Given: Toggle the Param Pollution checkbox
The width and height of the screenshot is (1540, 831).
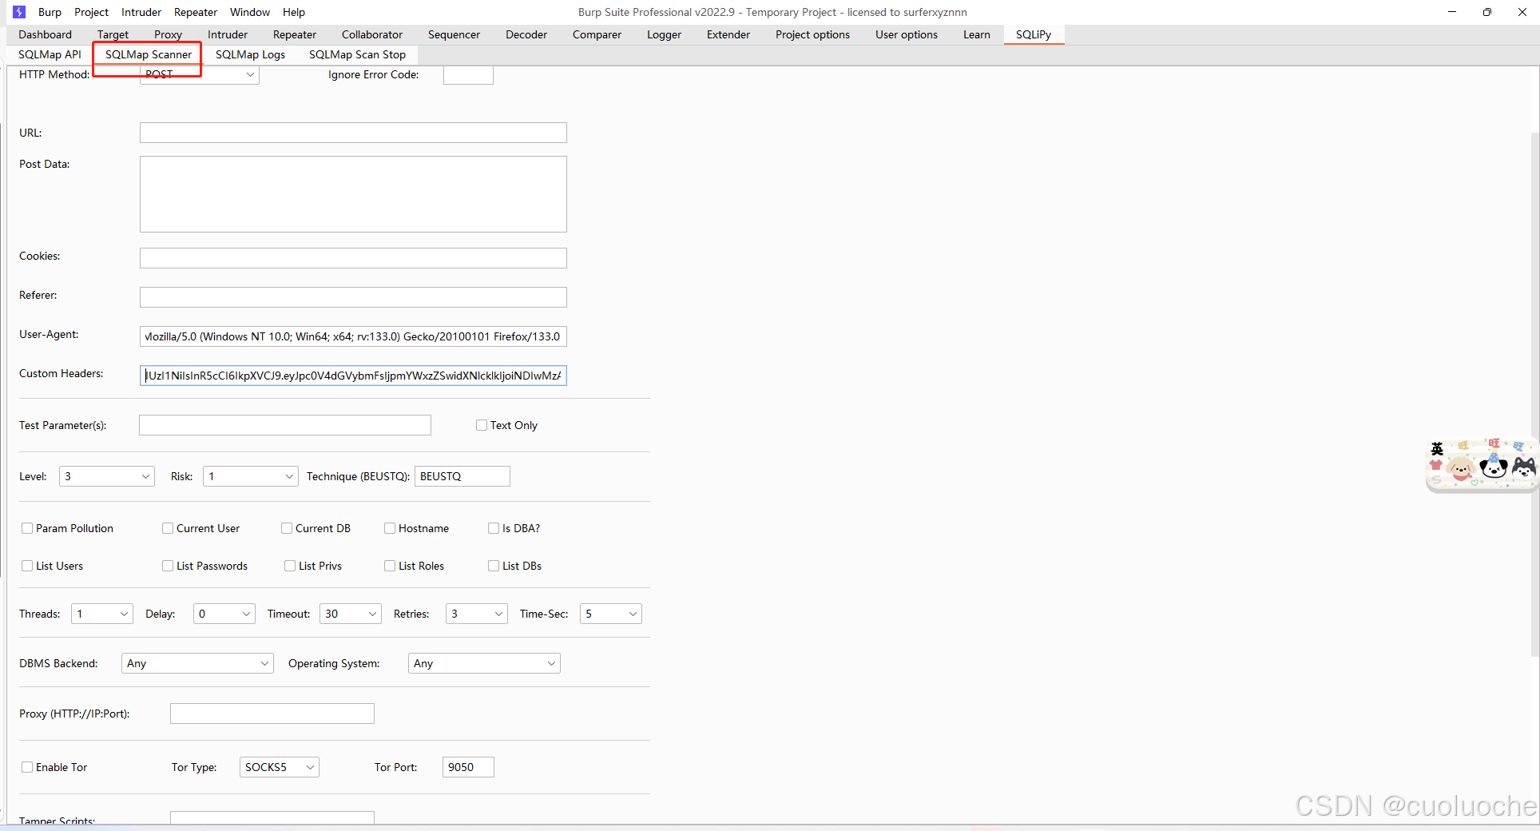Looking at the screenshot, I should pos(27,528).
